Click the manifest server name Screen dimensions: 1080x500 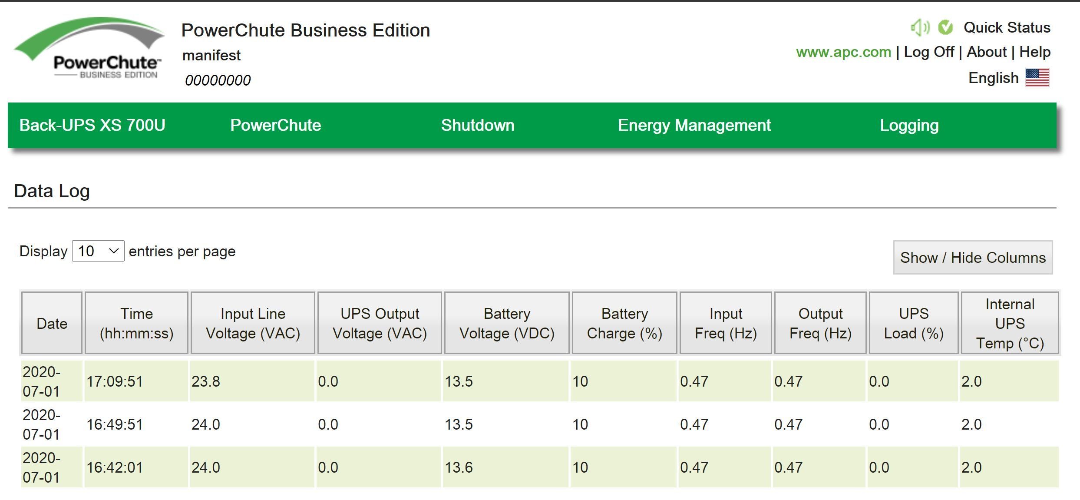[x=211, y=55]
